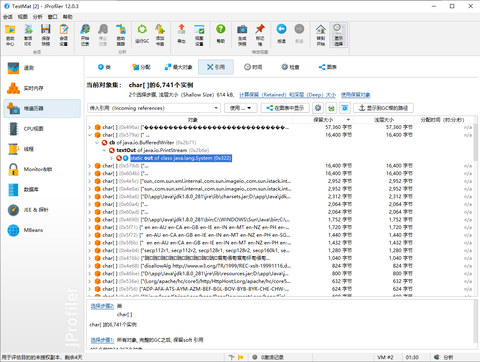This screenshot has height=362, width=480.
Task: Collapse the char[] (0x579a) row
Action: point(90,135)
